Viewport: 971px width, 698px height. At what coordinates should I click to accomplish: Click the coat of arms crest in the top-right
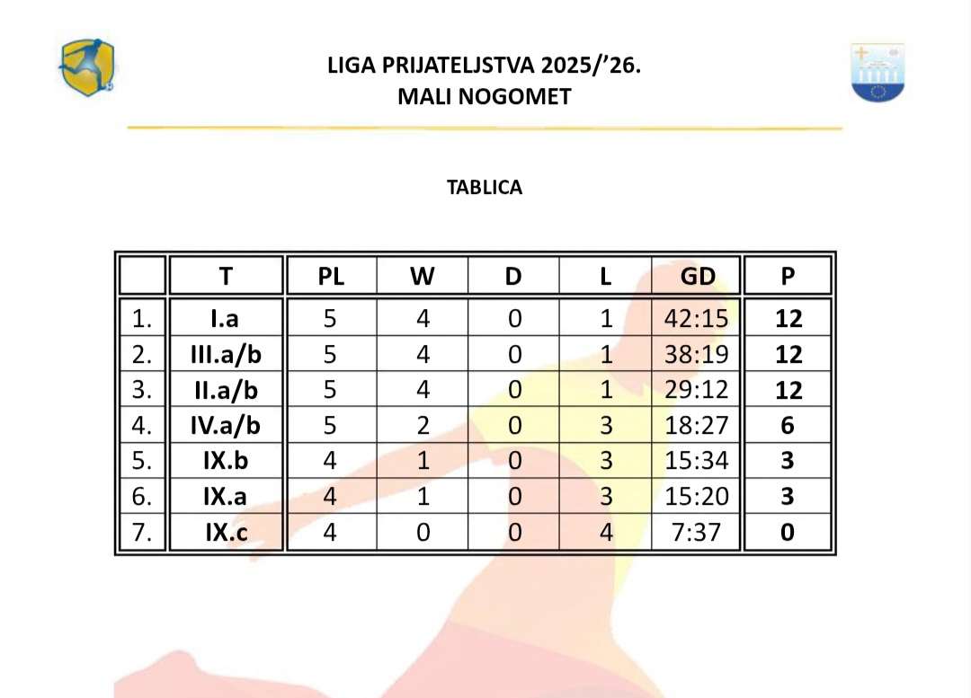pos(877,73)
